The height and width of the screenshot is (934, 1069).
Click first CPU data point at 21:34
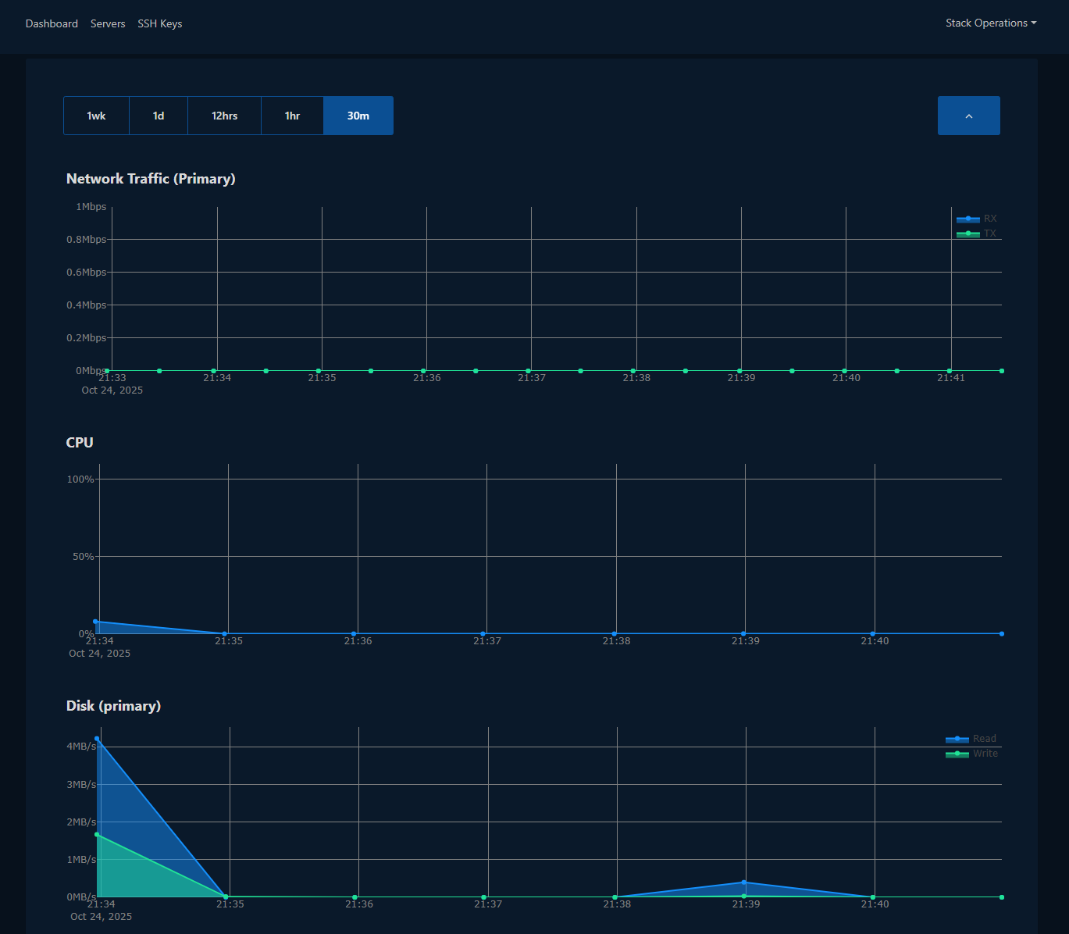pos(95,622)
